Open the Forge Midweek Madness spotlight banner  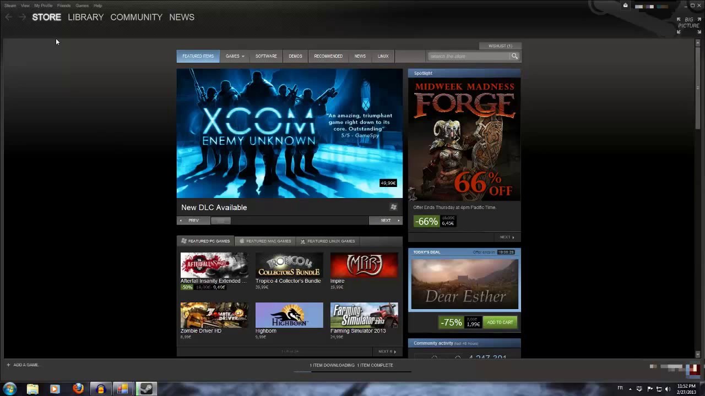click(464, 140)
